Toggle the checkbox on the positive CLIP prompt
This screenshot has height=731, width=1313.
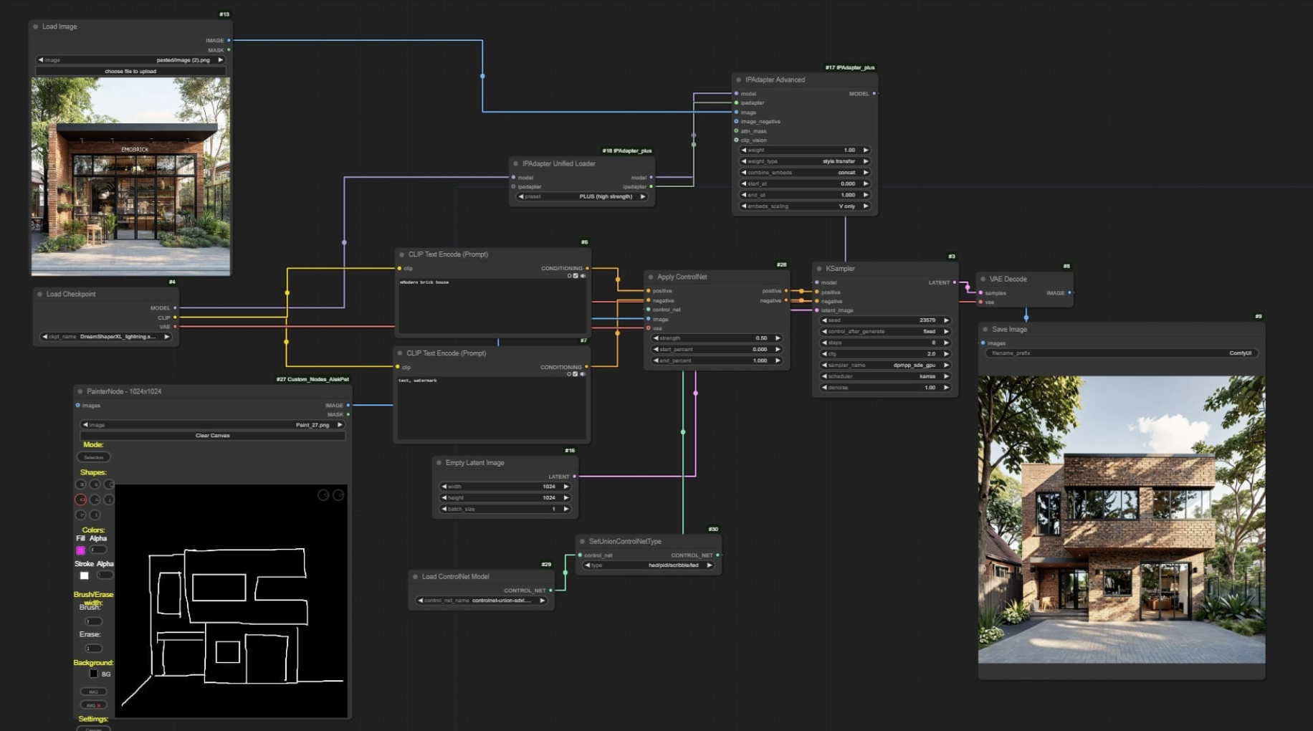pyautogui.click(x=576, y=276)
